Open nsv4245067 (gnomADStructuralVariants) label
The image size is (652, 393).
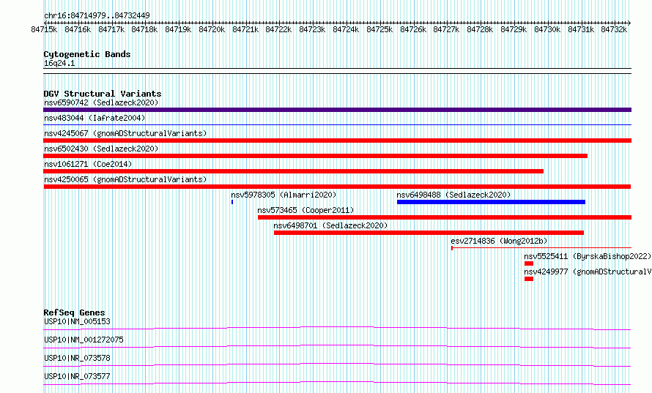(x=125, y=133)
